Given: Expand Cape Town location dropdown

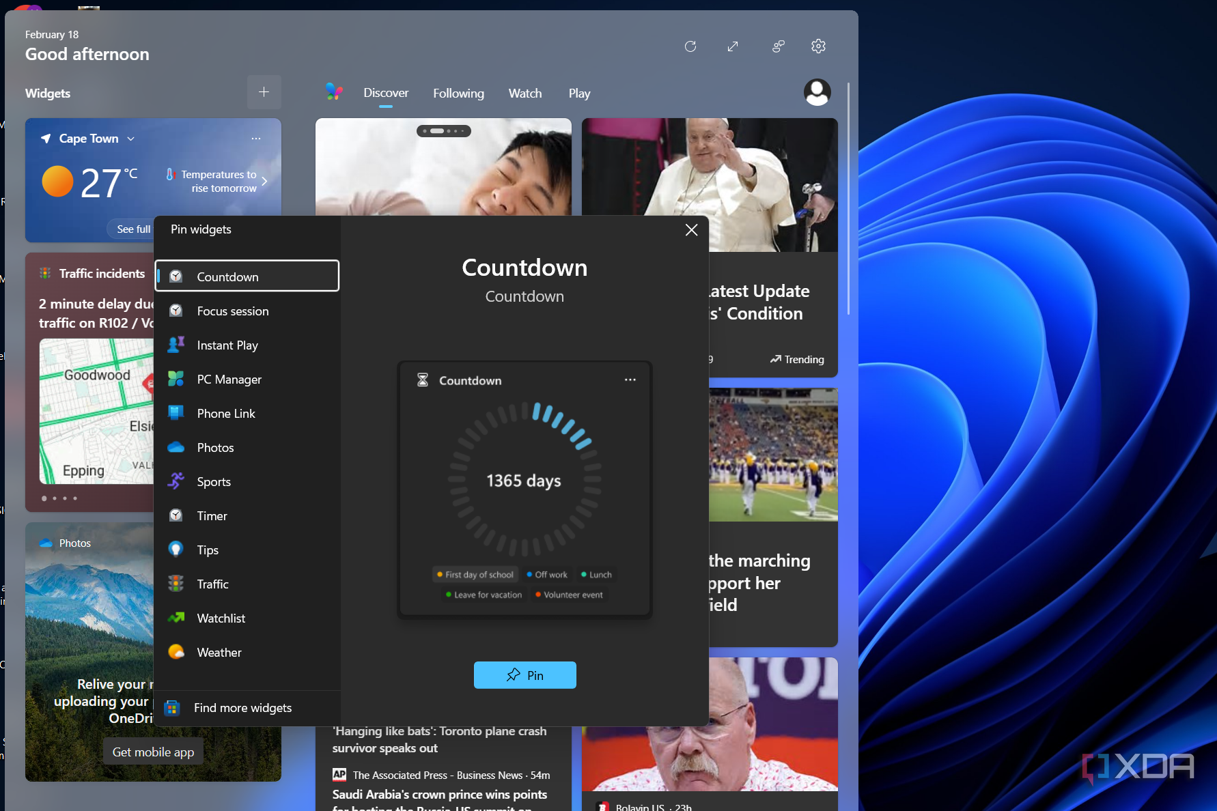Looking at the screenshot, I should point(130,139).
